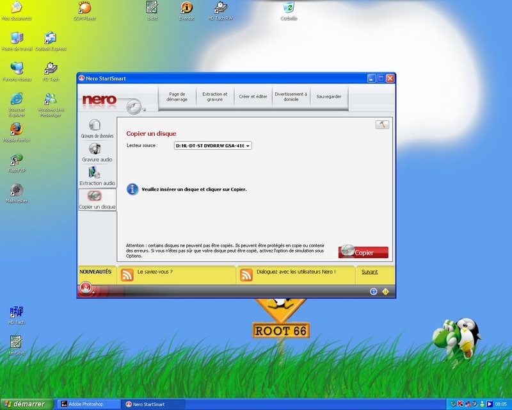Click the blue play-arrow tray icon
This screenshot has height=410, width=512.
pyautogui.click(x=490, y=404)
